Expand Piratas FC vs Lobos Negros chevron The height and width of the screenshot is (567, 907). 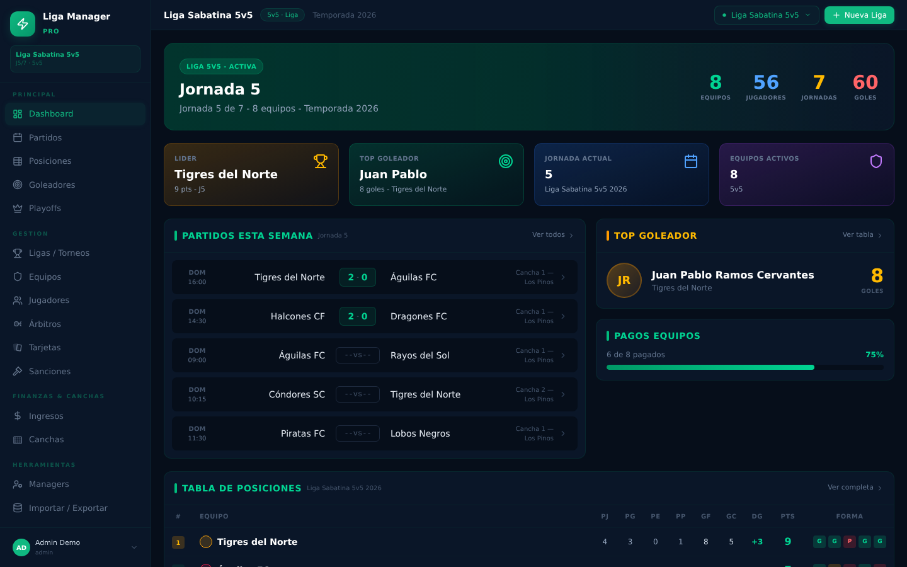tap(563, 433)
